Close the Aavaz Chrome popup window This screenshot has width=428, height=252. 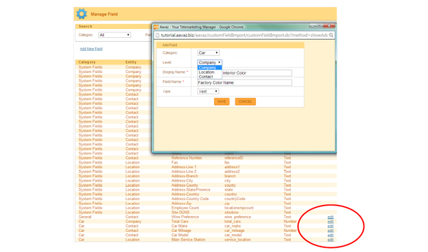(x=329, y=26)
